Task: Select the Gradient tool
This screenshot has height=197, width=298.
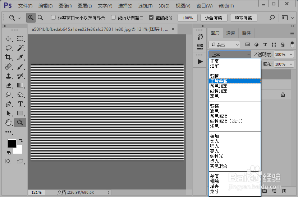Action: tap(20, 85)
